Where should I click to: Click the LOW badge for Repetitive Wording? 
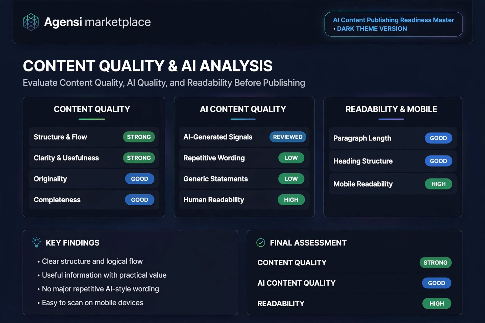[x=291, y=158]
